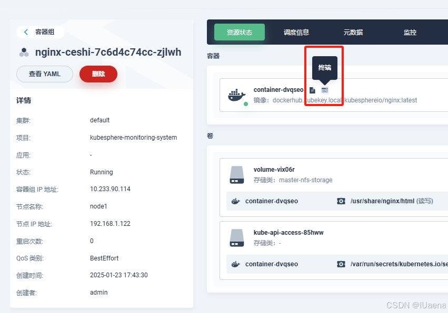Image resolution: width=448 pixels, height=313 pixels.
Task: Click docker icon in volume-vix06r mount row
Action: click(235, 201)
